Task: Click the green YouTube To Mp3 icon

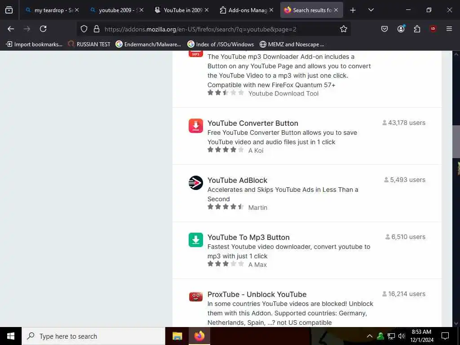Action: [x=196, y=240]
